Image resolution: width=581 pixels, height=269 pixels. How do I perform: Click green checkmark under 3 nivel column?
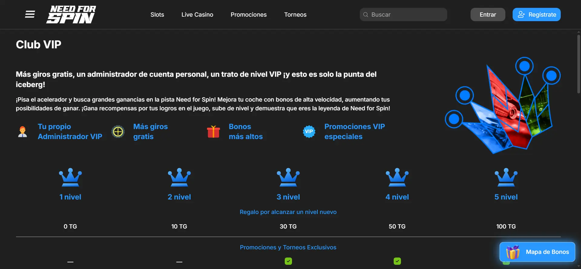tap(288, 261)
